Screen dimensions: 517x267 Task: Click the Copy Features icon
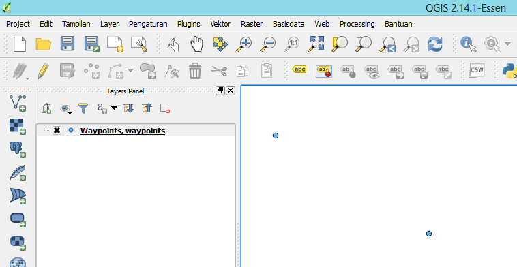click(242, 70)
